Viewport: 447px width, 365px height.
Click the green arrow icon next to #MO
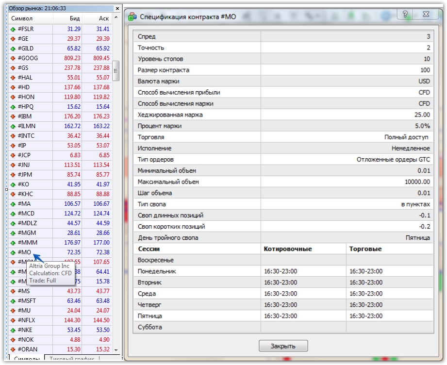click(x=13, y=253)
